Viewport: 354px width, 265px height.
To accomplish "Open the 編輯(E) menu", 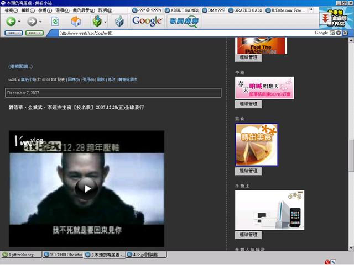I will pyautogui.click(x=28, y=10).
